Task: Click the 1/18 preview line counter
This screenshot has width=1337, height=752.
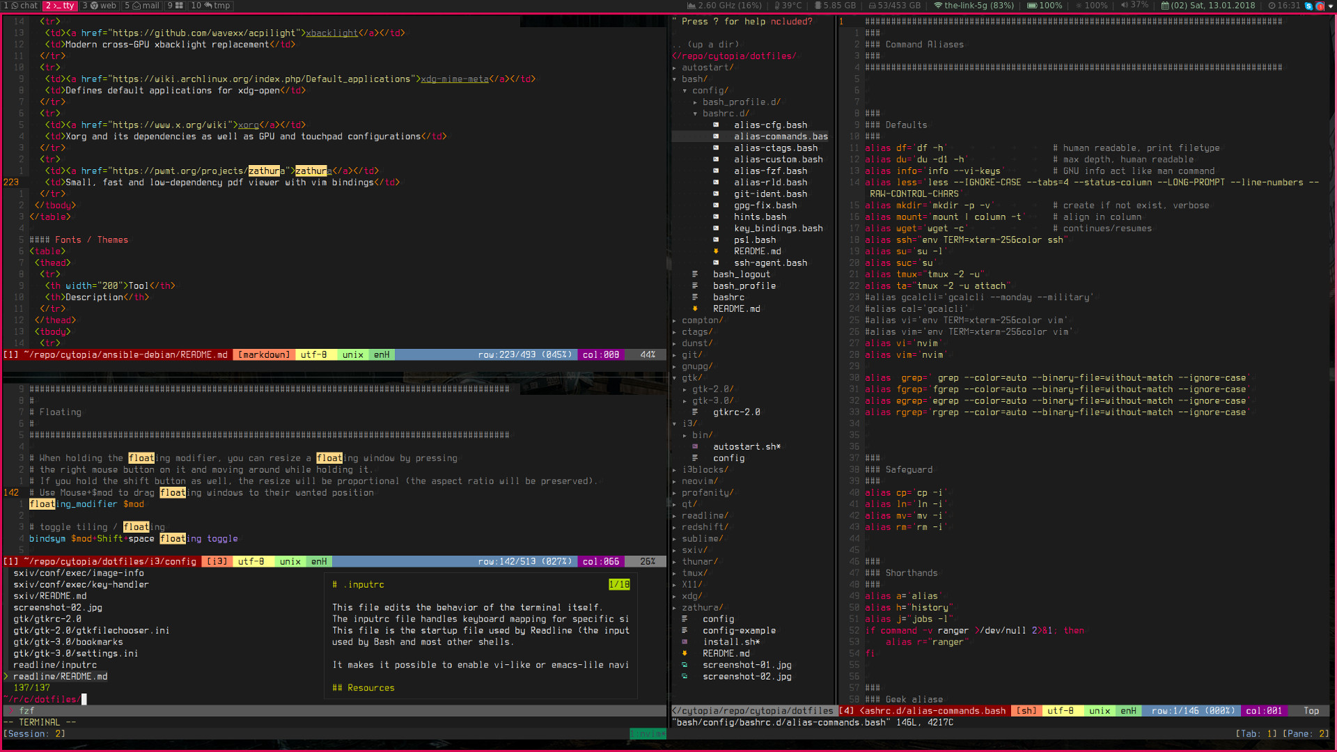Action: [619, 585]
